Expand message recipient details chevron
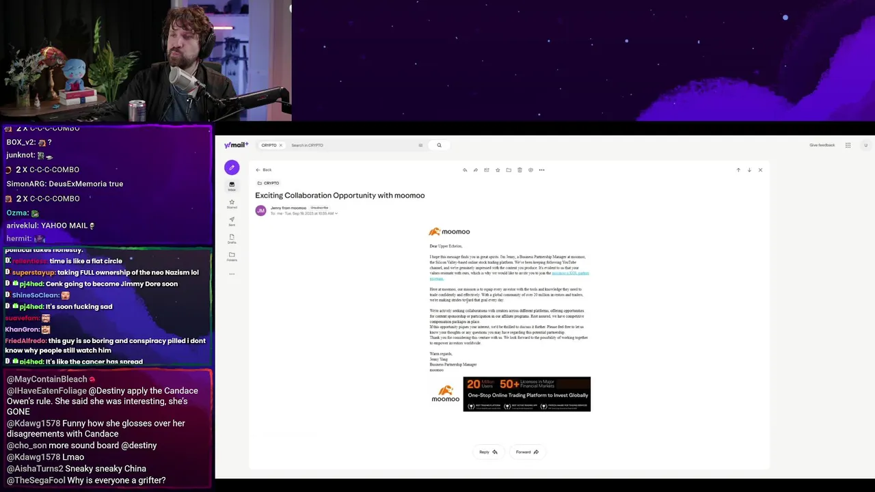This screenshot has height=492, width=875. coord(336,213)
